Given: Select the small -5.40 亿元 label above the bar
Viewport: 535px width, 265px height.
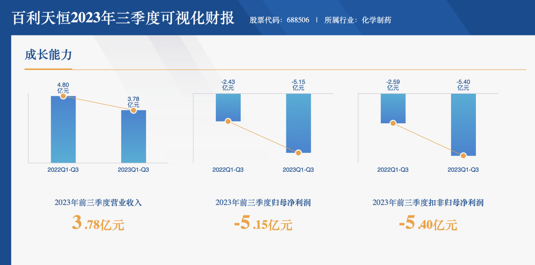Looking at the screenshot, I should [463, 85].
